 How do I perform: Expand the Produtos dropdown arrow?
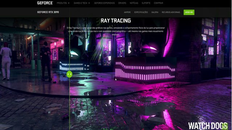tap(69, 3)
